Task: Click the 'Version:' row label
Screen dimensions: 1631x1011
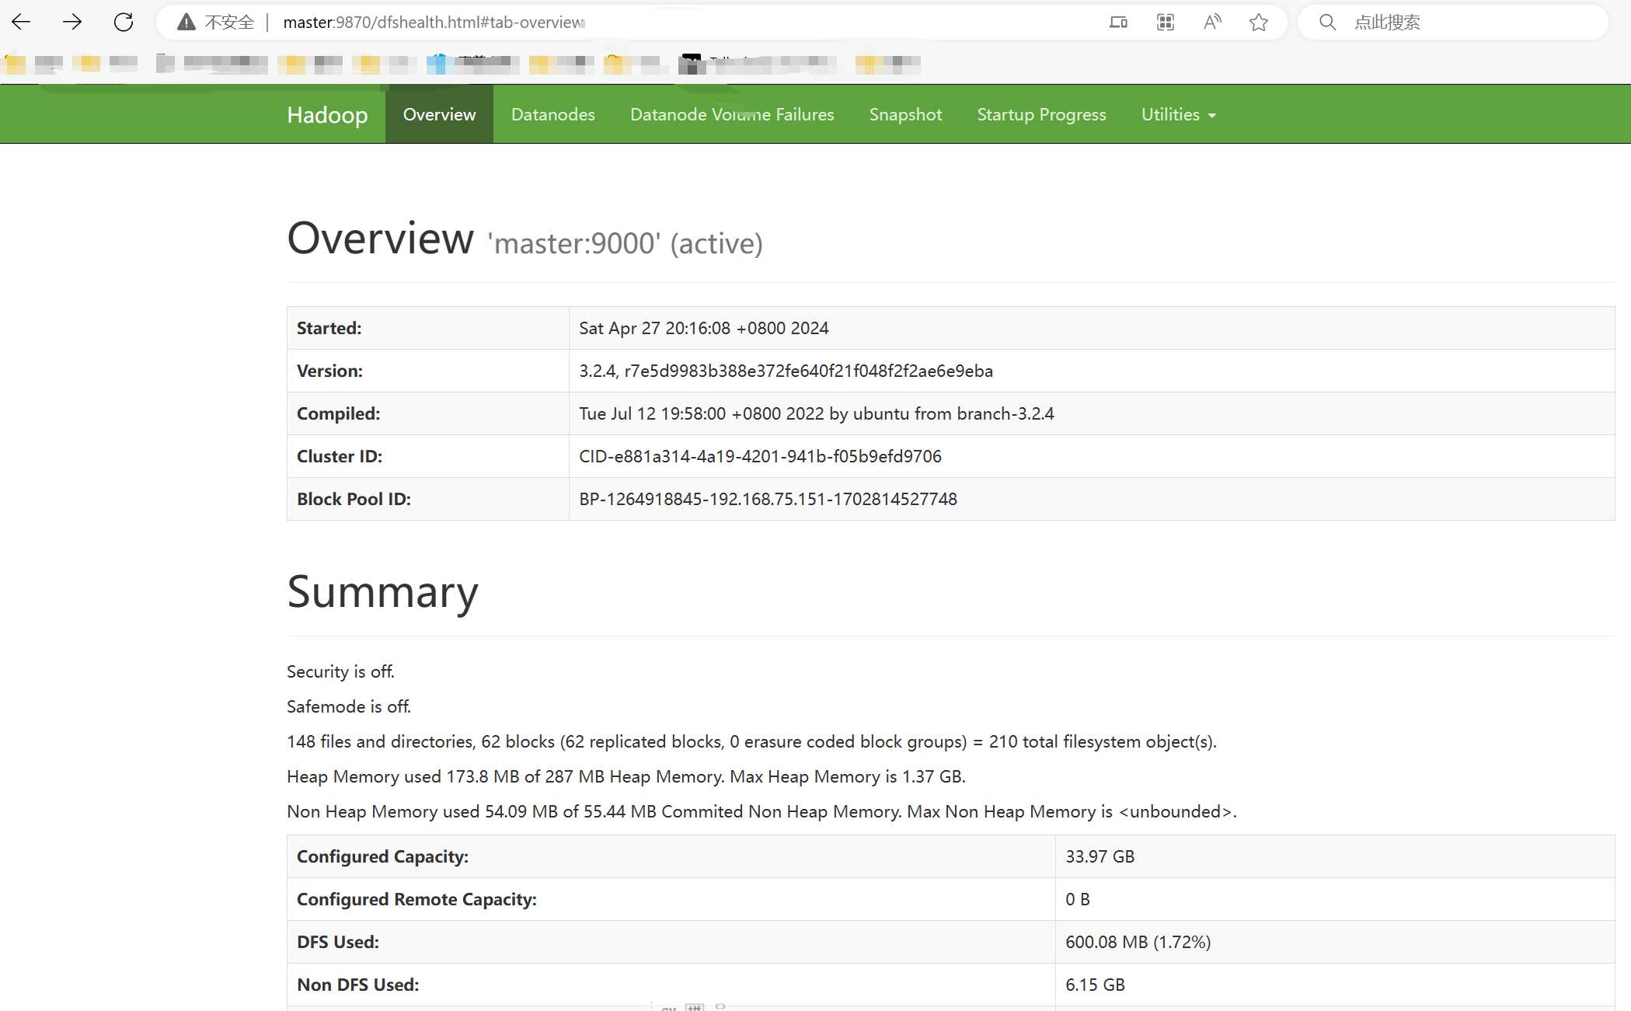Action: [329, 371]
